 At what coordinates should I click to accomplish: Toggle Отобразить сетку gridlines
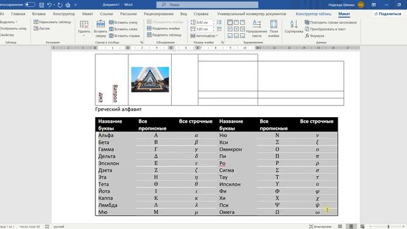tap(13, 29)
